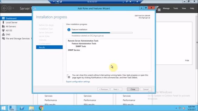
Task: Click the Server Manager back arrow
Action: [x=4, y=8]
